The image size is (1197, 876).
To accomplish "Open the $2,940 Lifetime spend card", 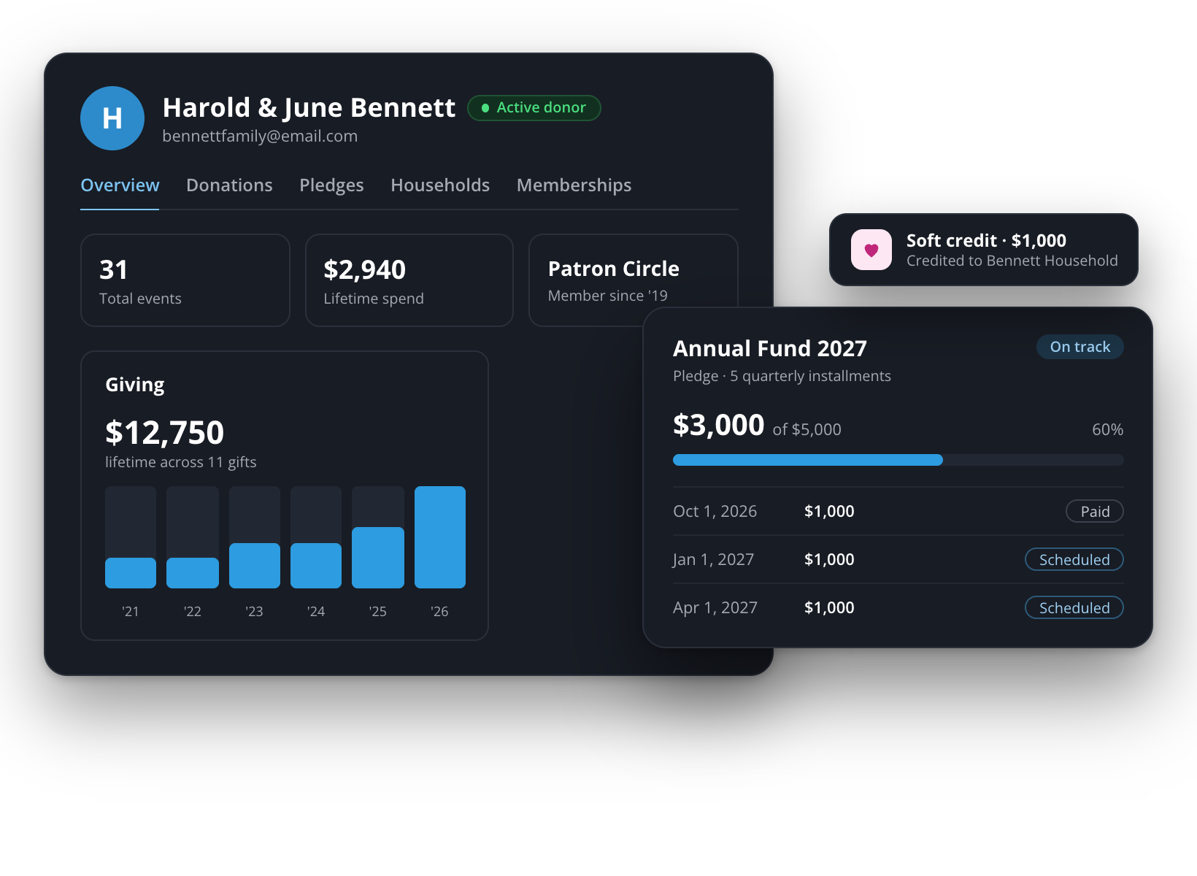I will coord(409,280).
